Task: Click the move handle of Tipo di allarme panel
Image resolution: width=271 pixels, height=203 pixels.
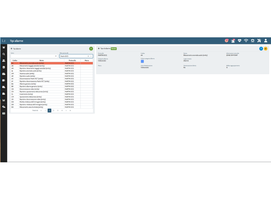Action: coord(99,49)
